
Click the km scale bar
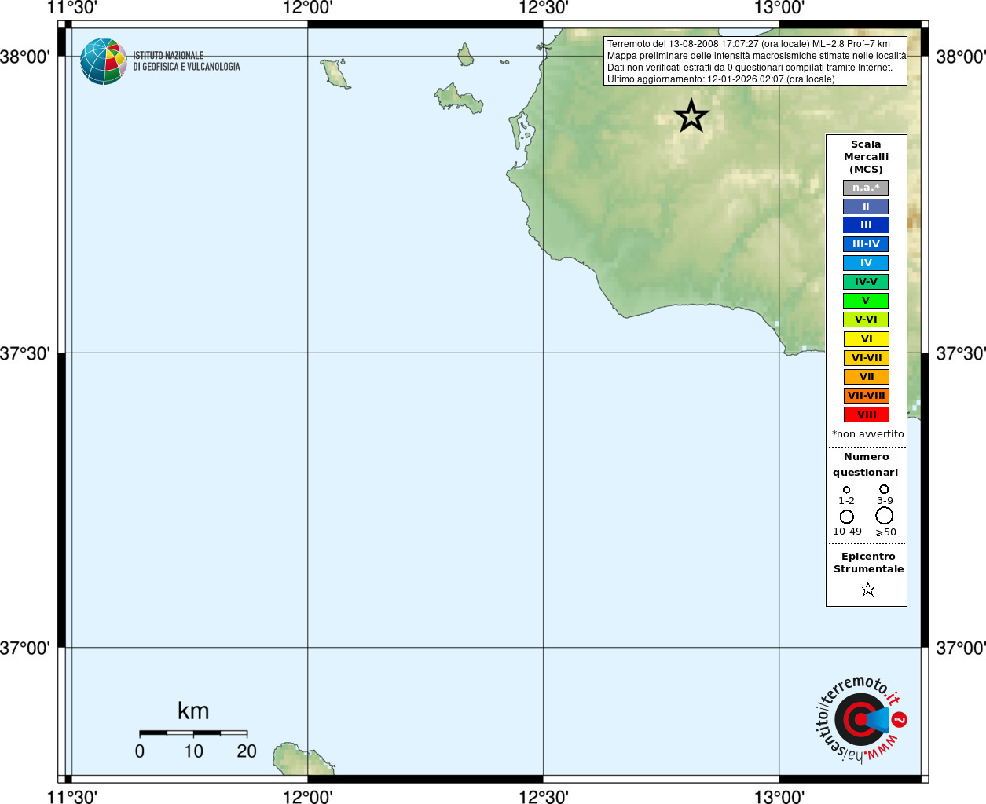point(193,733)
